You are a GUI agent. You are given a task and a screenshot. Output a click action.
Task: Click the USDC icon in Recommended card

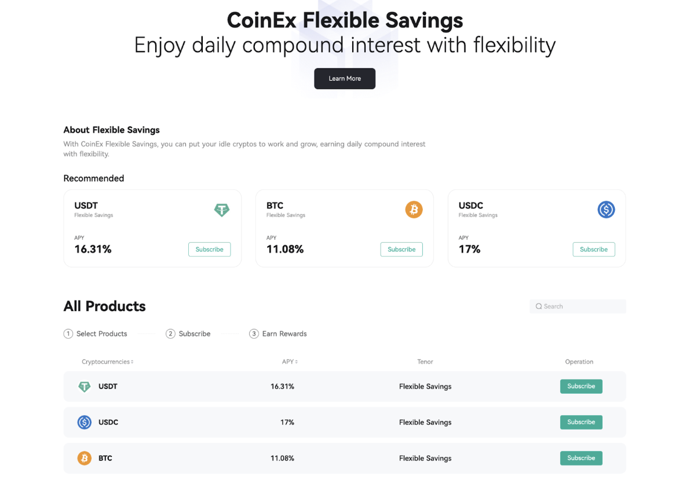(x=606, y=210)
